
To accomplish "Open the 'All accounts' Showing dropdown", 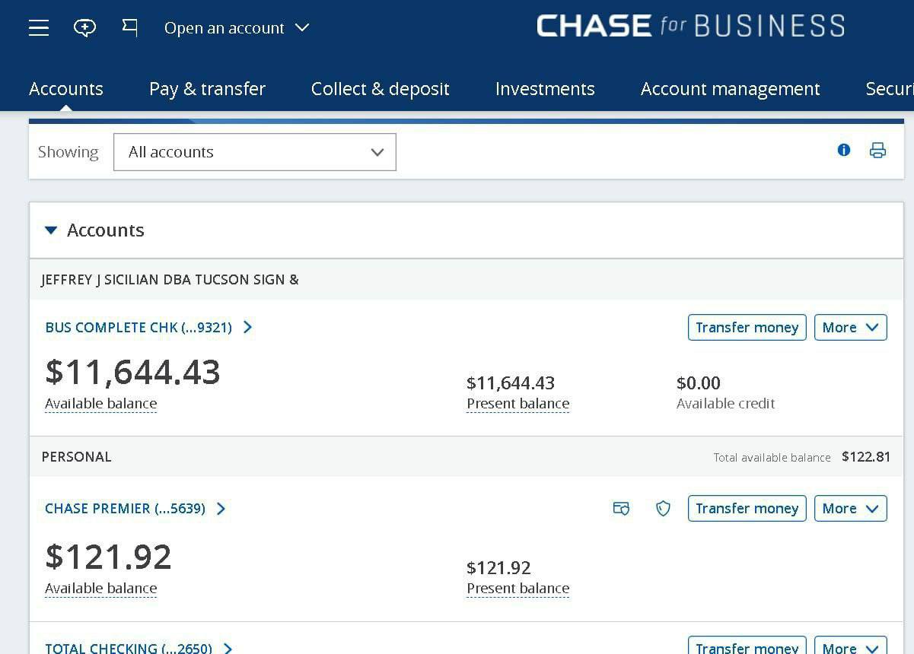I will (255, 152).
